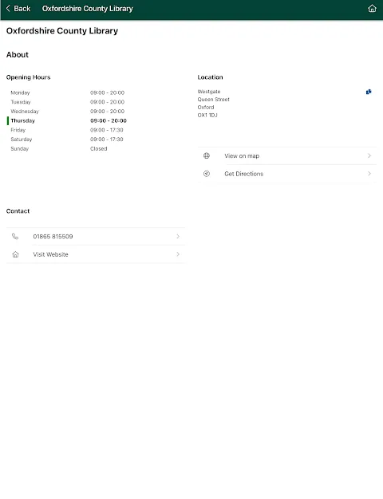383x499 pixels.
Task: Tap the back arrow chevron in header
Action: (8, 8)
